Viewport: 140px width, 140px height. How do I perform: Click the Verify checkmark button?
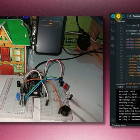[113, 16]
